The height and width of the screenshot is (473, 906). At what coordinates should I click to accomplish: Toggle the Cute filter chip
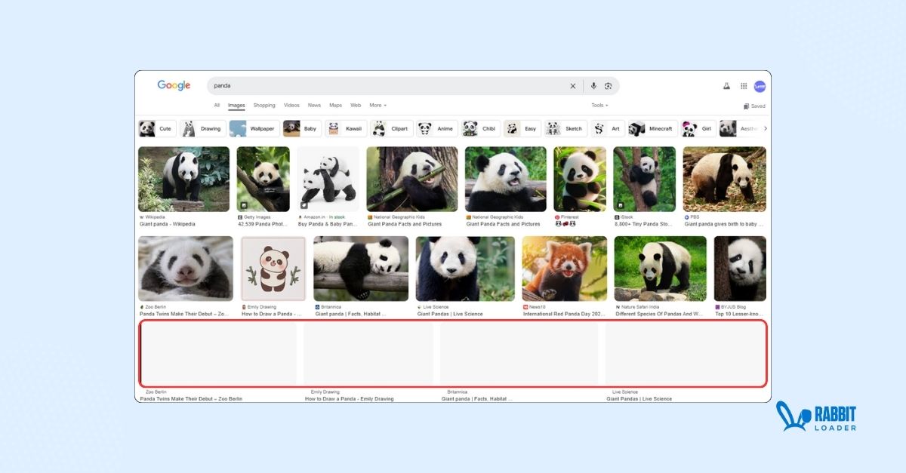(x=157, y=128)
